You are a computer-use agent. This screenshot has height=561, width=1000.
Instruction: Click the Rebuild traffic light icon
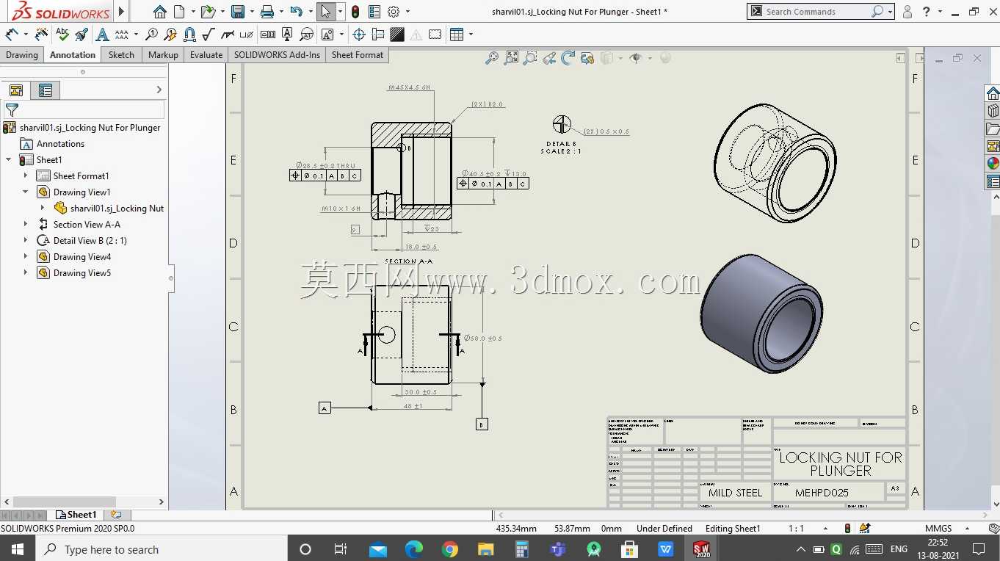[x=355, y=12]
